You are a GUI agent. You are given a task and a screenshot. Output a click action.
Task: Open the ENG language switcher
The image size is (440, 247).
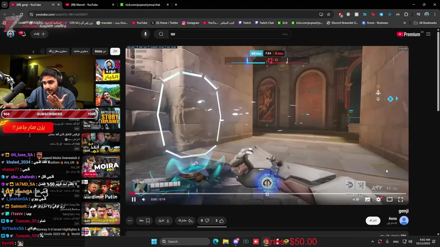[396, 242]
